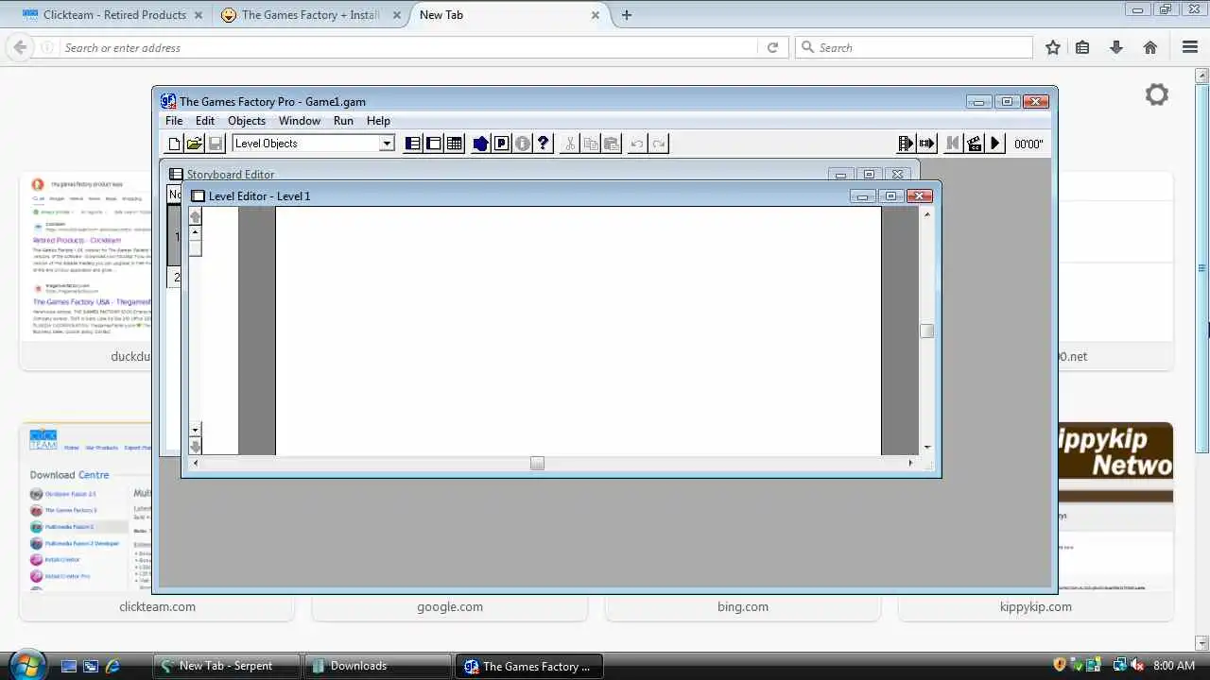Bookmark this page with the star icon
This screenshot has height=680, width=1210.
[x=1053, y=47]
